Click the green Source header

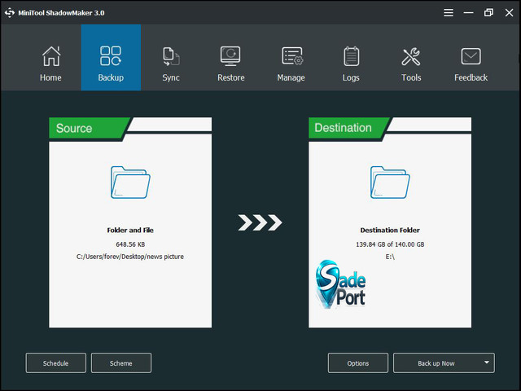click(x=88, y=128)
